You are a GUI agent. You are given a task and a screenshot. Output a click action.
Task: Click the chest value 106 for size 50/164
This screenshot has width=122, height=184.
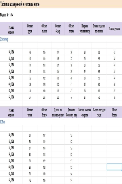click(x=30, y=52)
